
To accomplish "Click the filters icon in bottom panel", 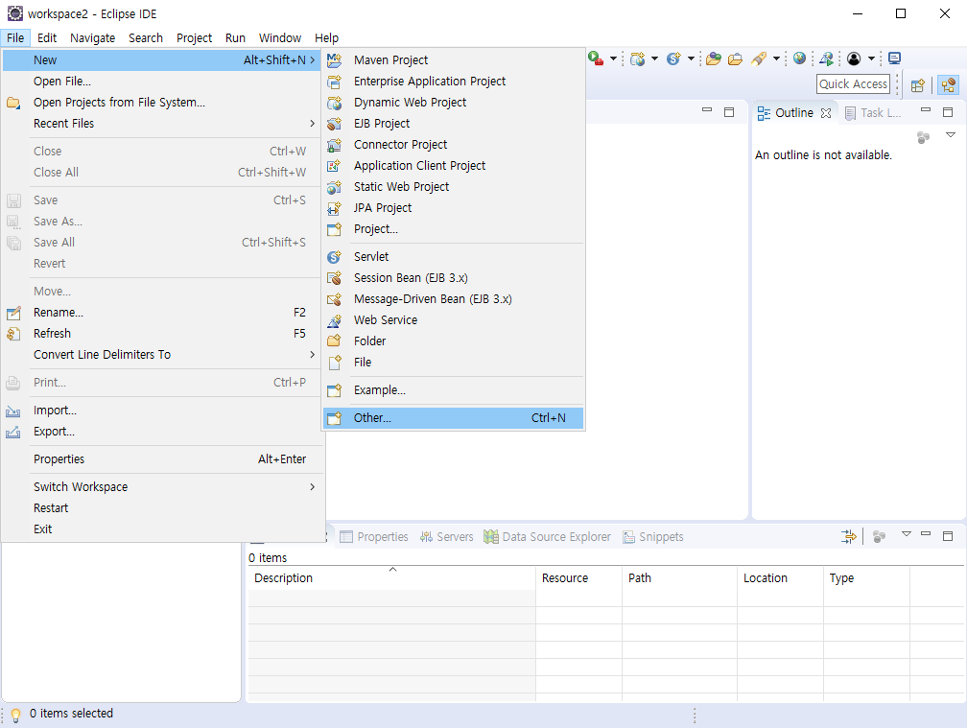I will coord(849,536).
